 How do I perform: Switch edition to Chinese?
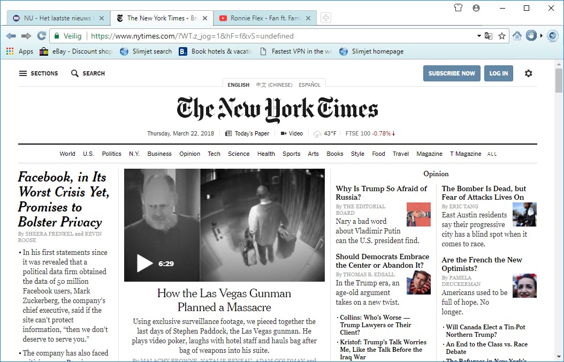click(274, 85)
